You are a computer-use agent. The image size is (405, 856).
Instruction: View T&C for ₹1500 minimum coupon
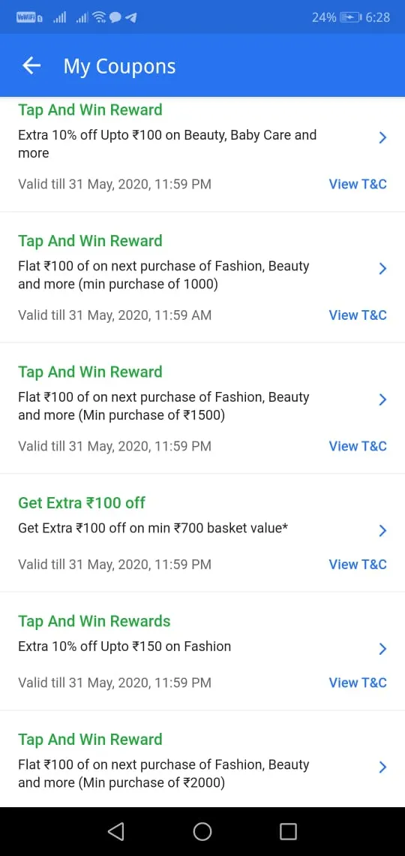358,446
